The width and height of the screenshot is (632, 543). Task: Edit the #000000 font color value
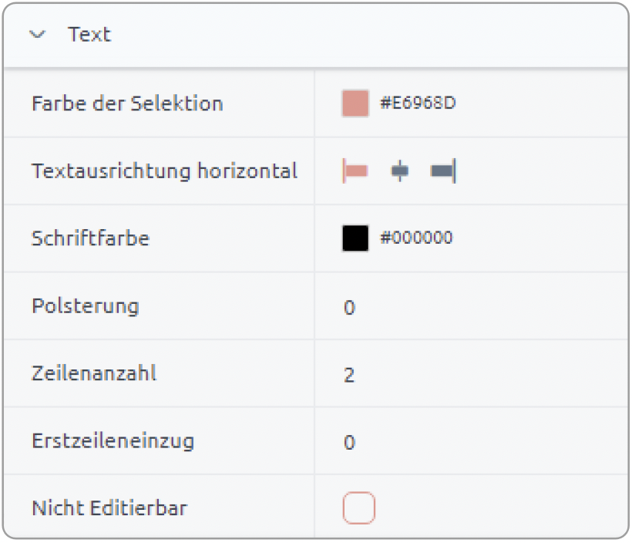(416, 238)
